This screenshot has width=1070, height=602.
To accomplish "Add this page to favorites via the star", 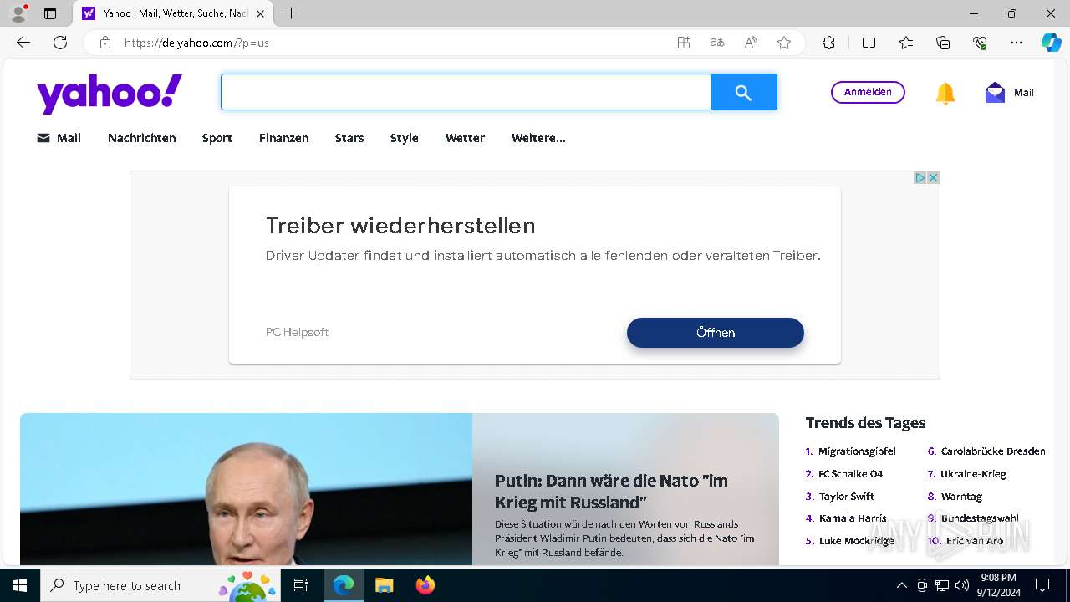I will 784,43.
